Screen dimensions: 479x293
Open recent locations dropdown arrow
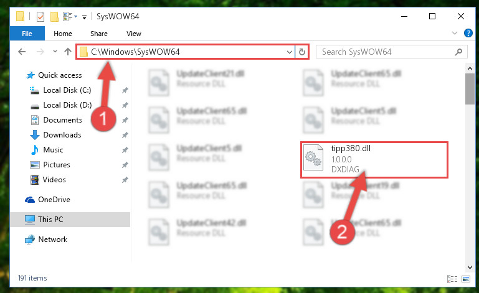(x=55, y=52)
